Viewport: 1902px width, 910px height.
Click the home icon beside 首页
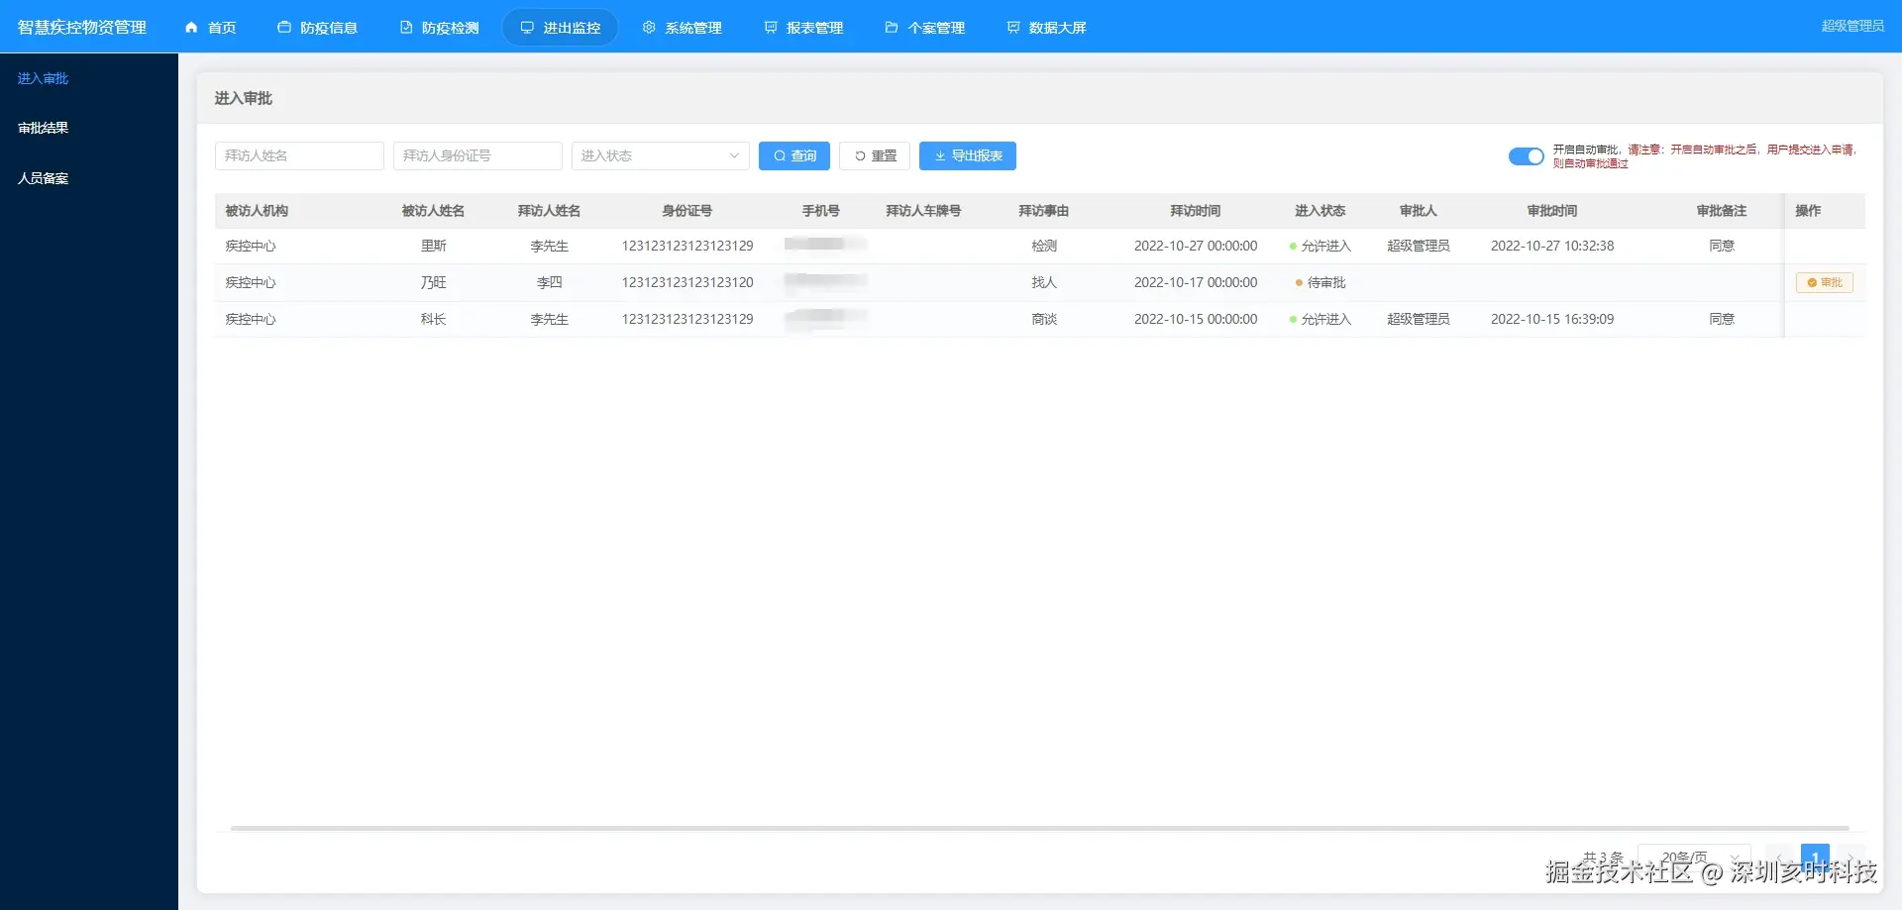click(x=191, y=28)
